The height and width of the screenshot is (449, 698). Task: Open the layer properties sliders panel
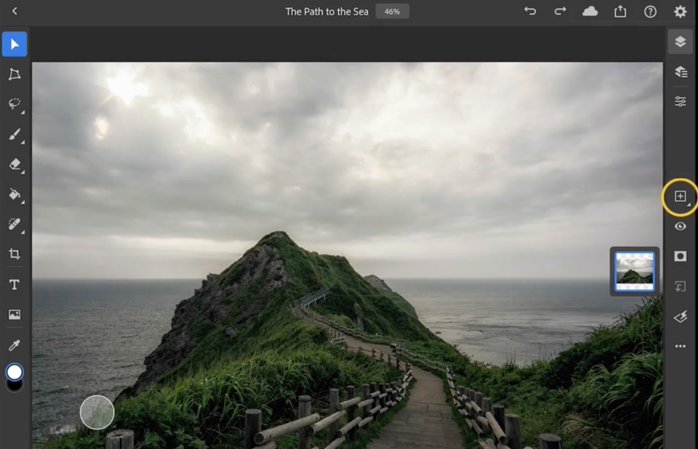coord(680,101)
